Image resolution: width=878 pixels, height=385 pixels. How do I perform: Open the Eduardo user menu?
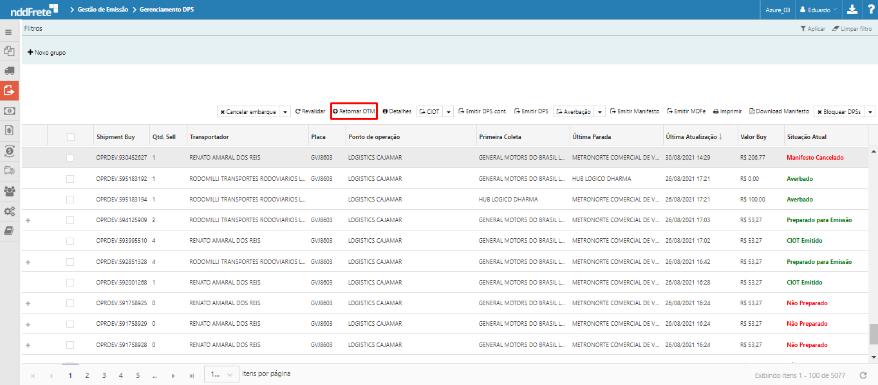817,10
